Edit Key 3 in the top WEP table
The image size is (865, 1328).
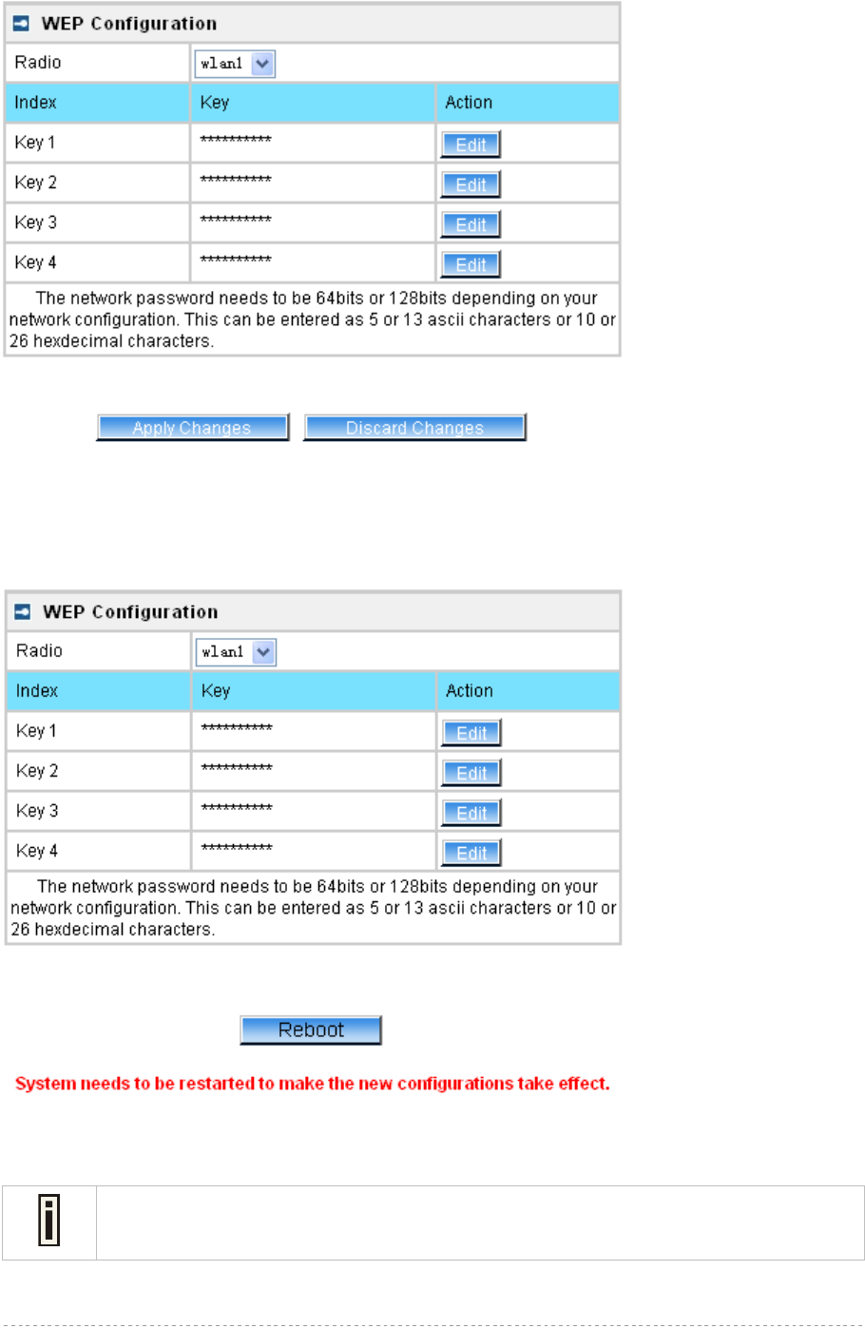click(471, 224)
